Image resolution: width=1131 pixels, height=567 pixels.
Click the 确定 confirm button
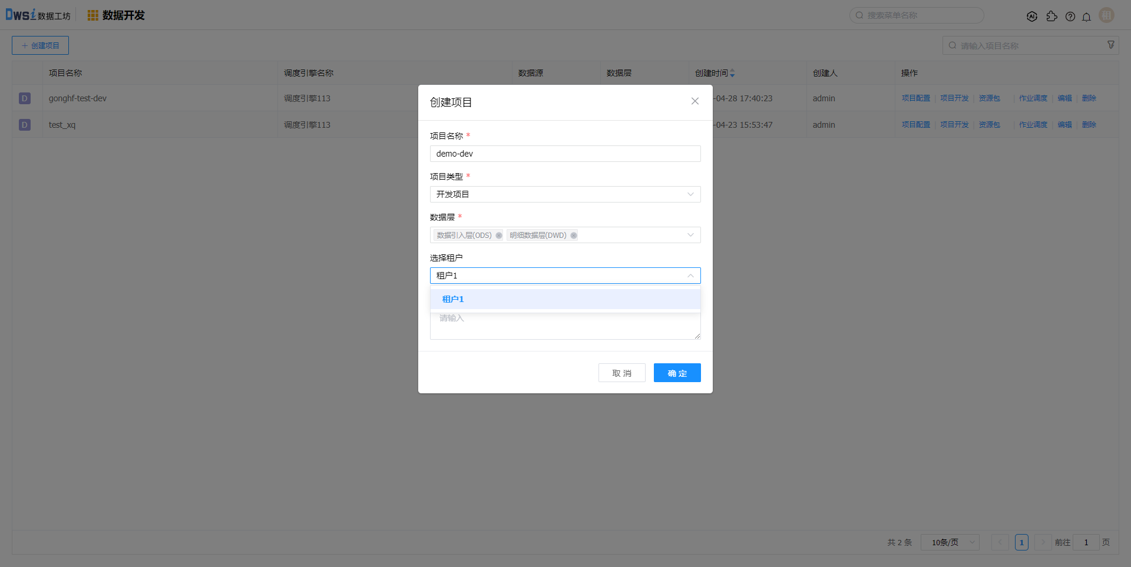[x=677, y=373]
